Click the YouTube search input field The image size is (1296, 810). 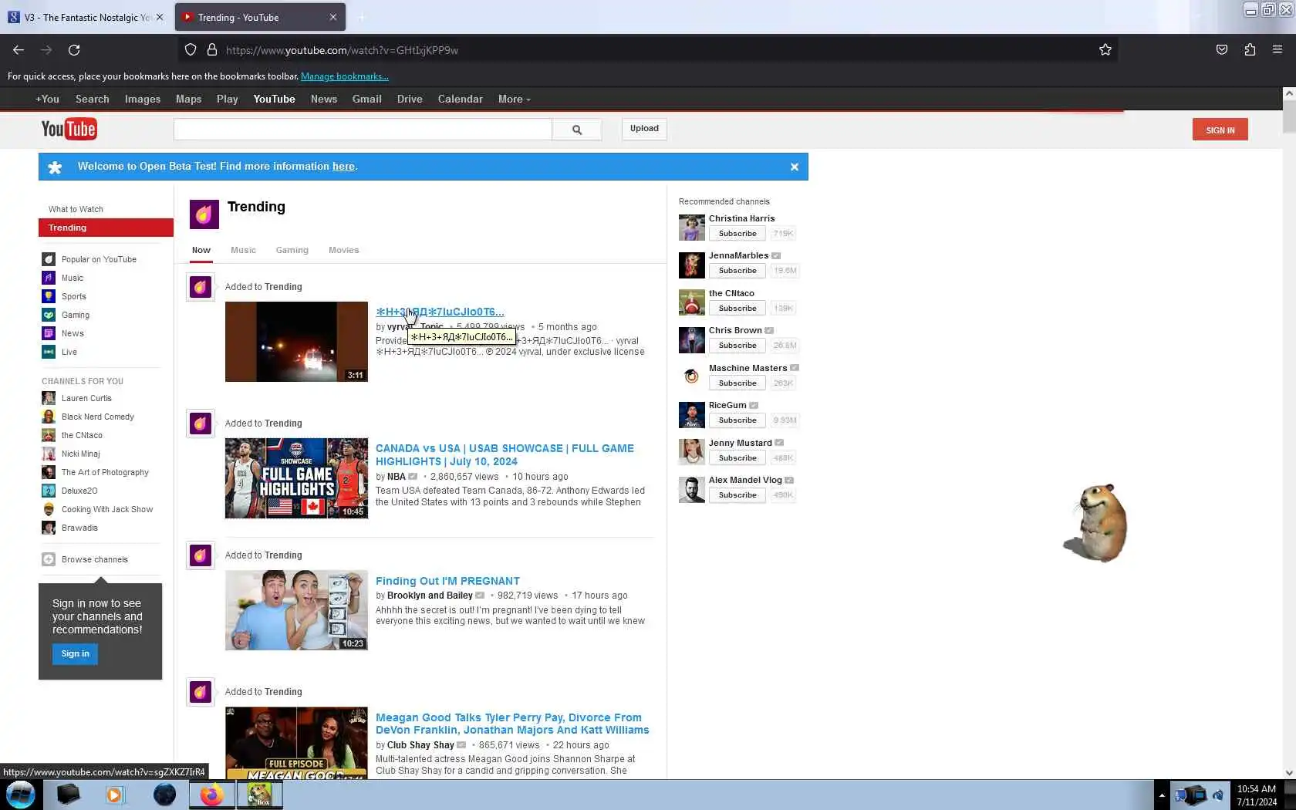pos(363,130)
